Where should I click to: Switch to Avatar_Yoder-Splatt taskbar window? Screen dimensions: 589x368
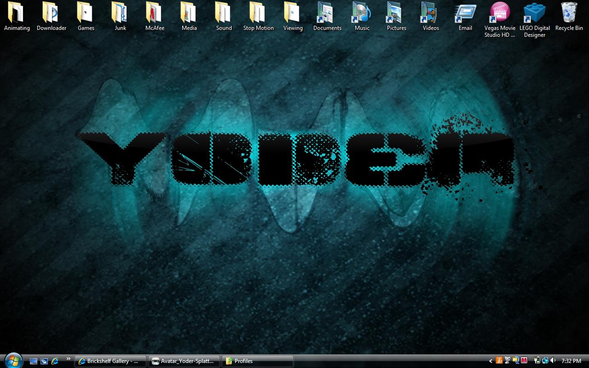(185, 361)
